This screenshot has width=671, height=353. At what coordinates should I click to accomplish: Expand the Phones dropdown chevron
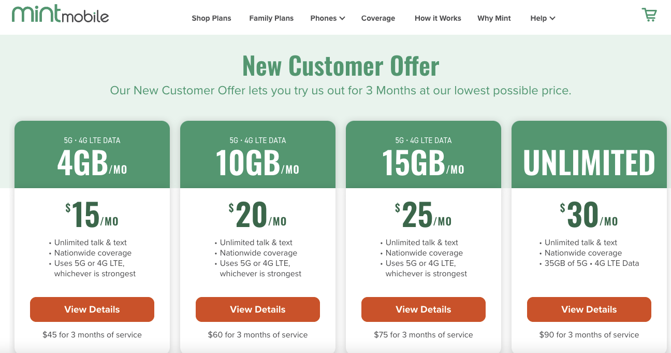coord(342,18)
